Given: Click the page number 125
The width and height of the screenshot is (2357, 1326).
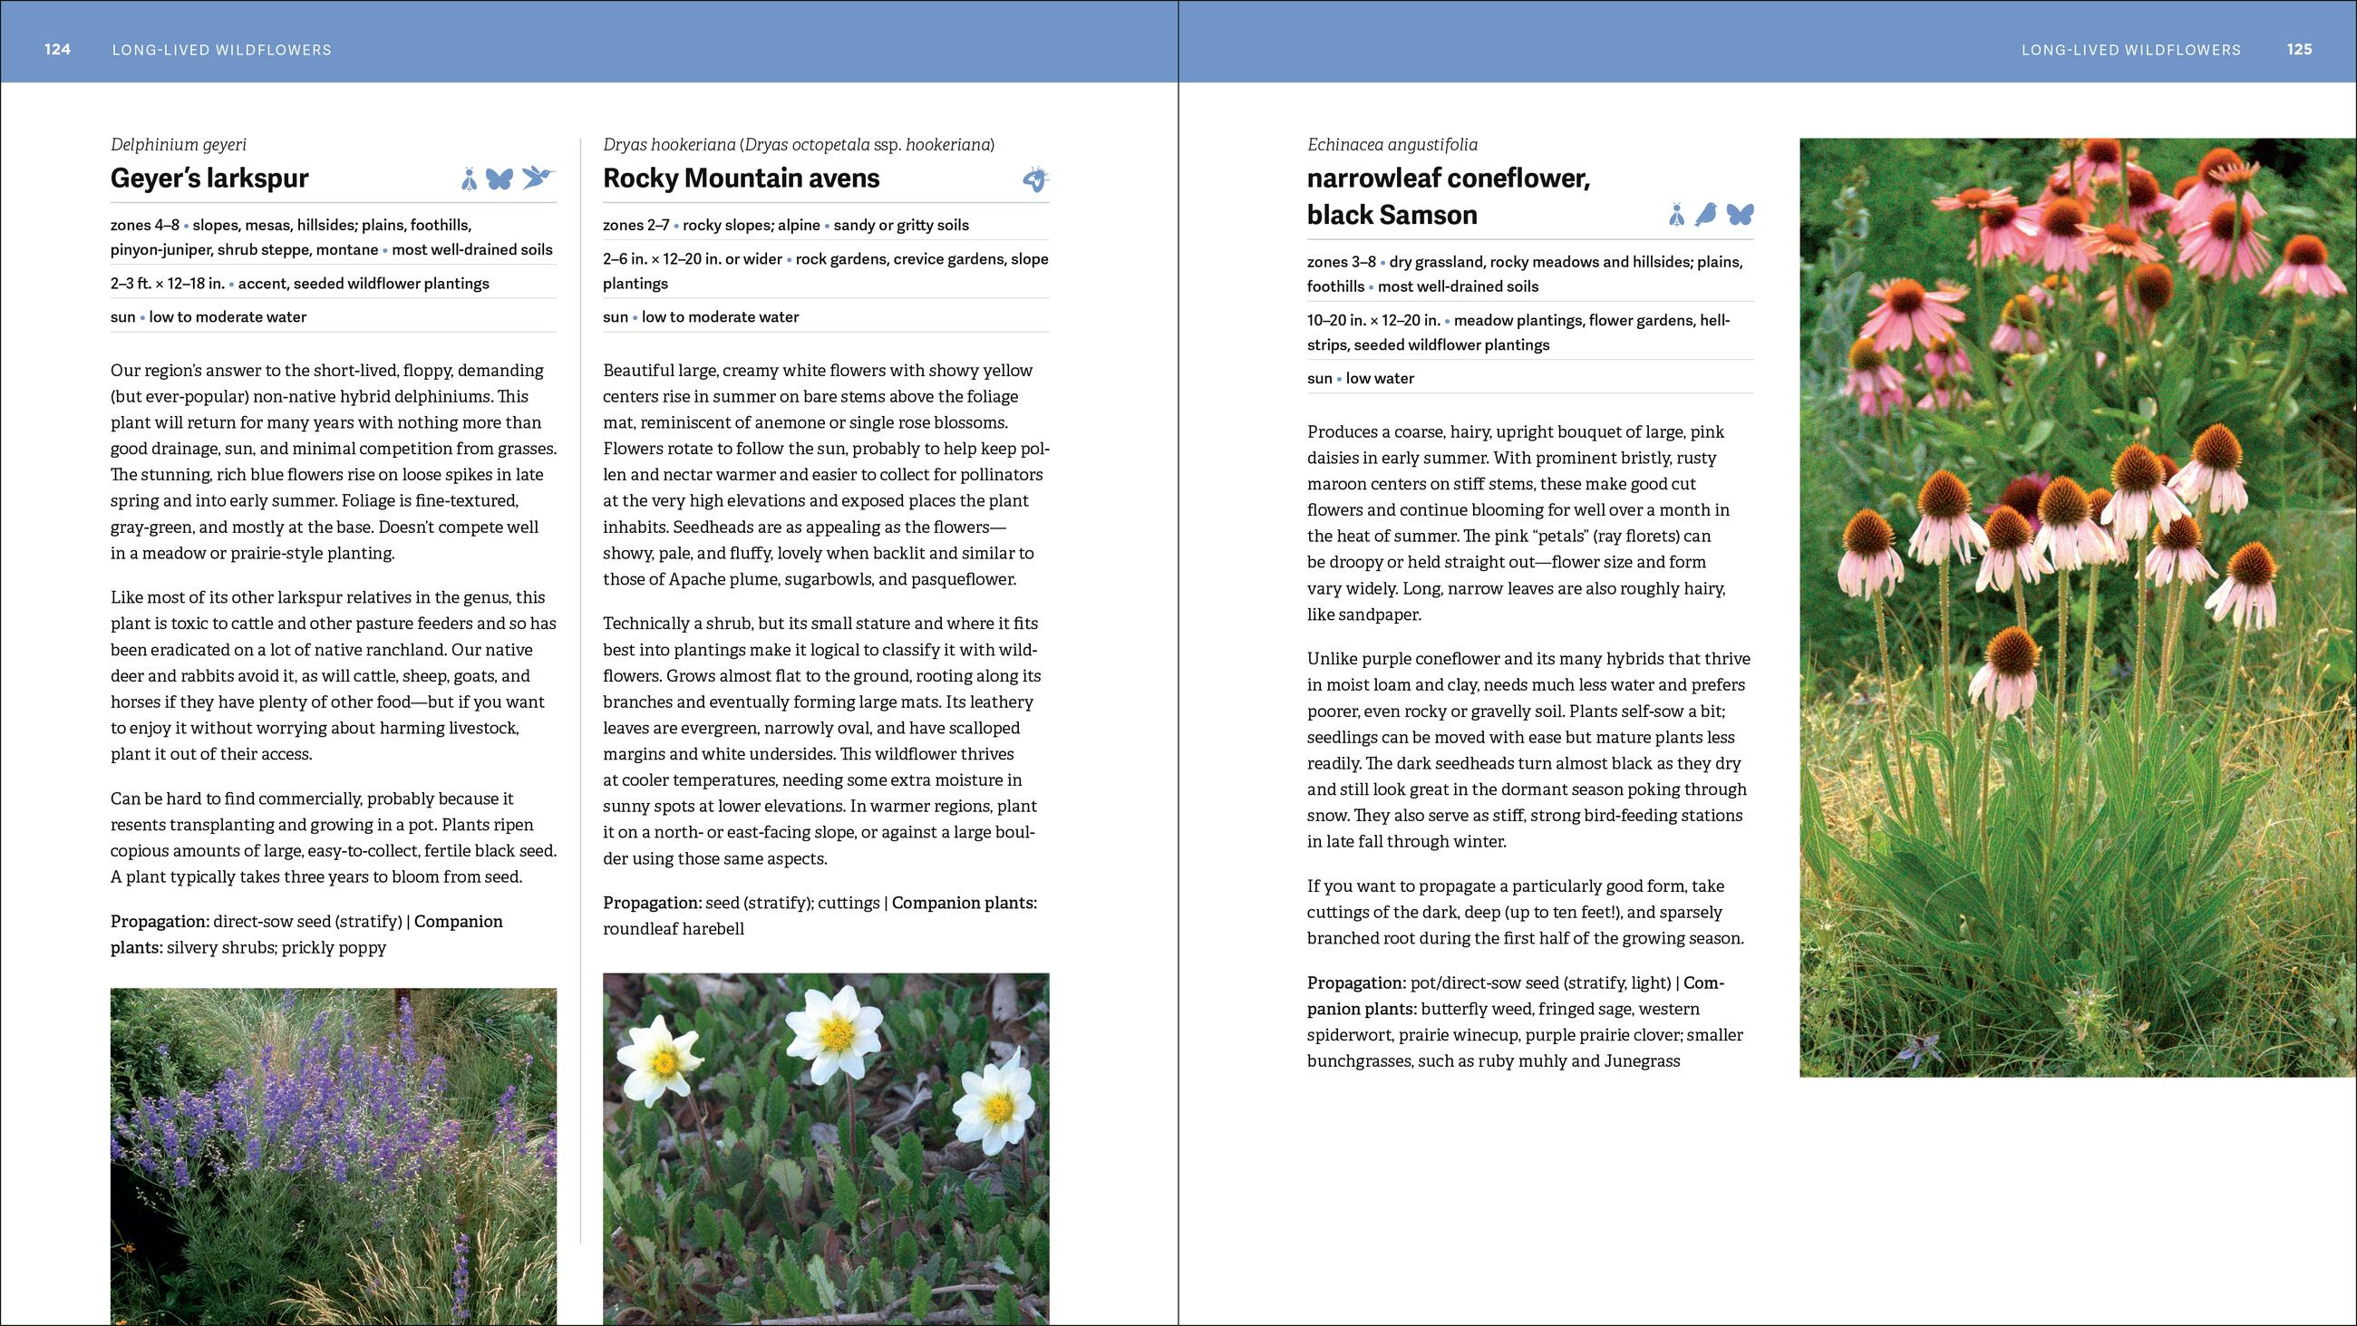Looking at the screenshot, I should coord(2298,50).
